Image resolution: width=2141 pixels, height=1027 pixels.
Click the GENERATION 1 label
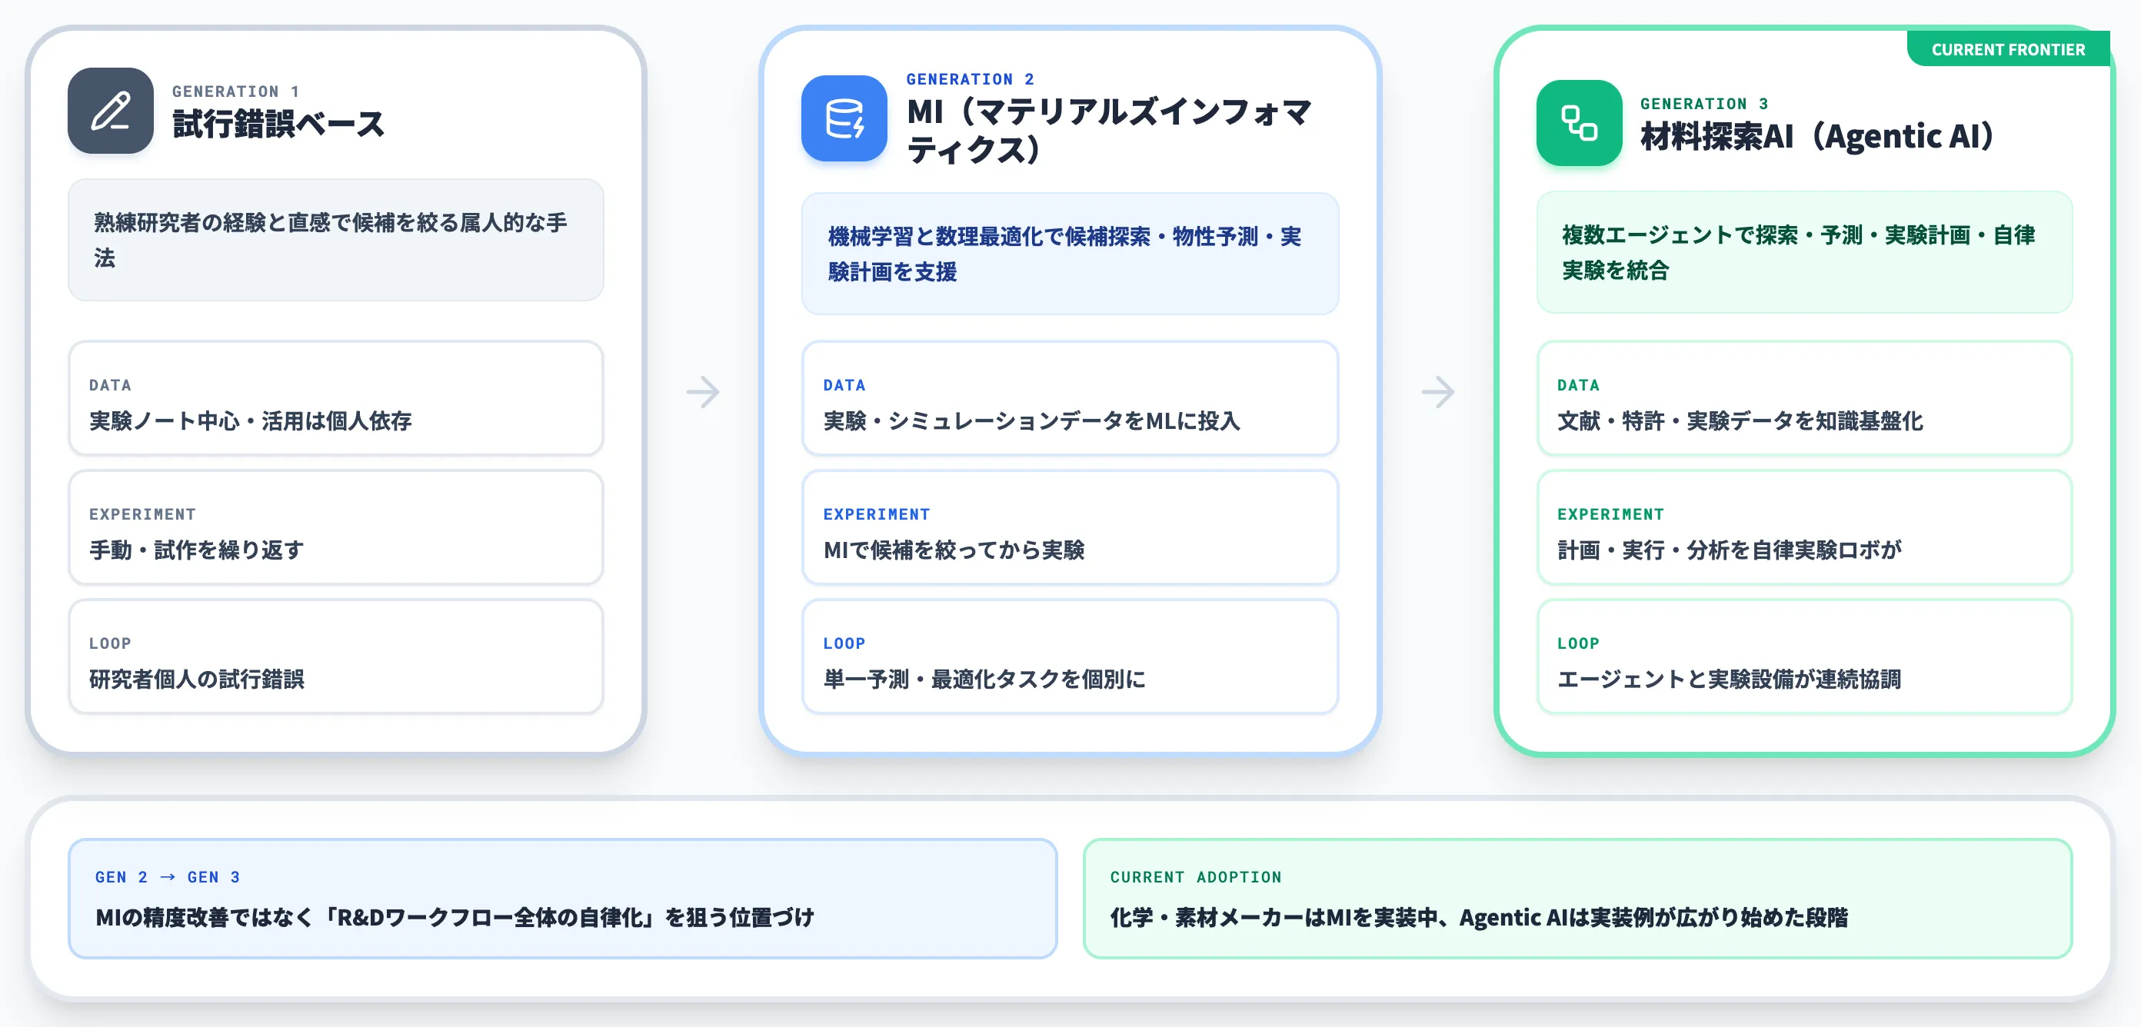pos(235,91)
